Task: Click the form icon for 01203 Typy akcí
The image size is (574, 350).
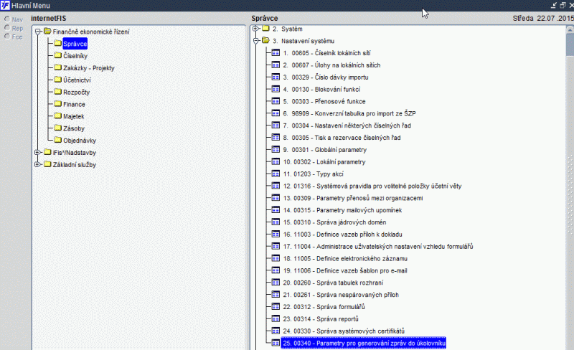Action: pos(276,174)
